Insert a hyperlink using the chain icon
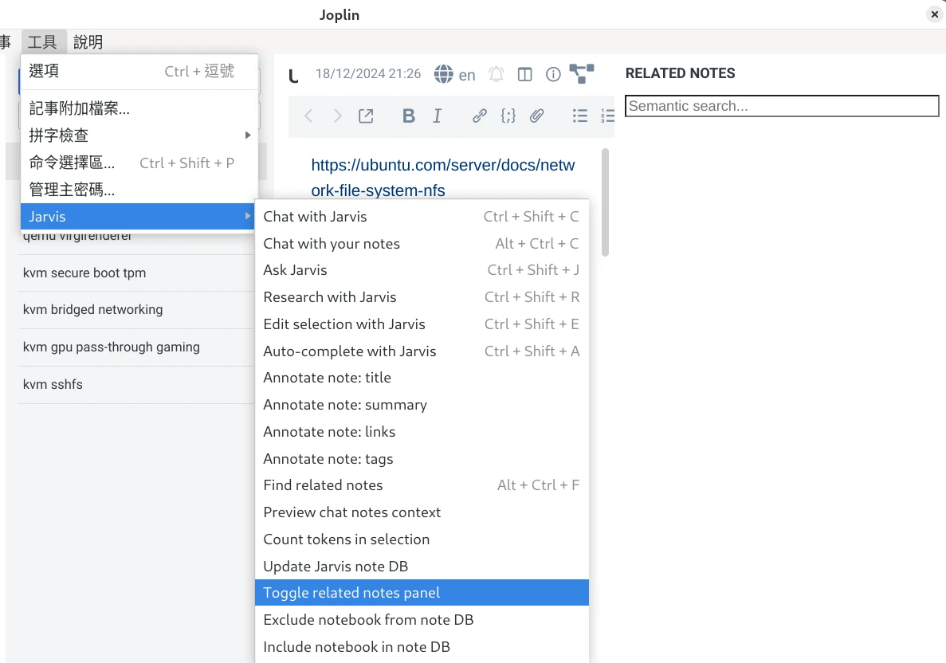 tap(479, 116)
